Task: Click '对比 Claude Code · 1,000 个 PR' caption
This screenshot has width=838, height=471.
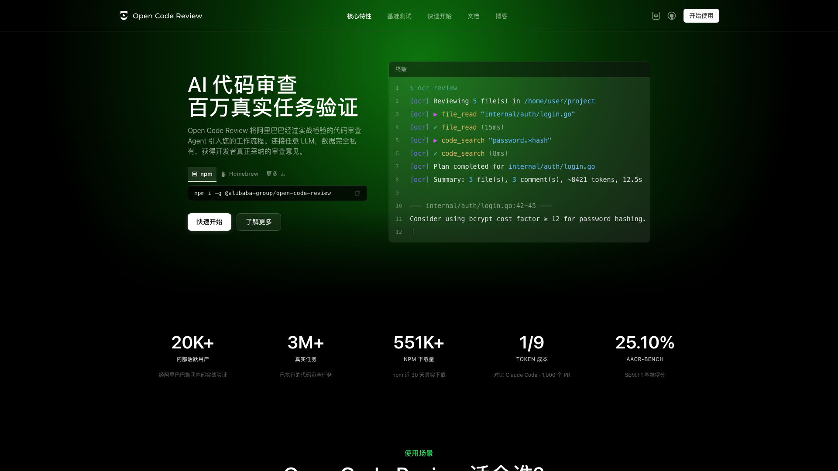Action: click(x=532, y=375)
